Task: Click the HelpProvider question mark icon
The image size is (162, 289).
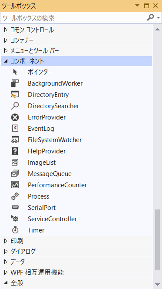Action: coord(15,151)
